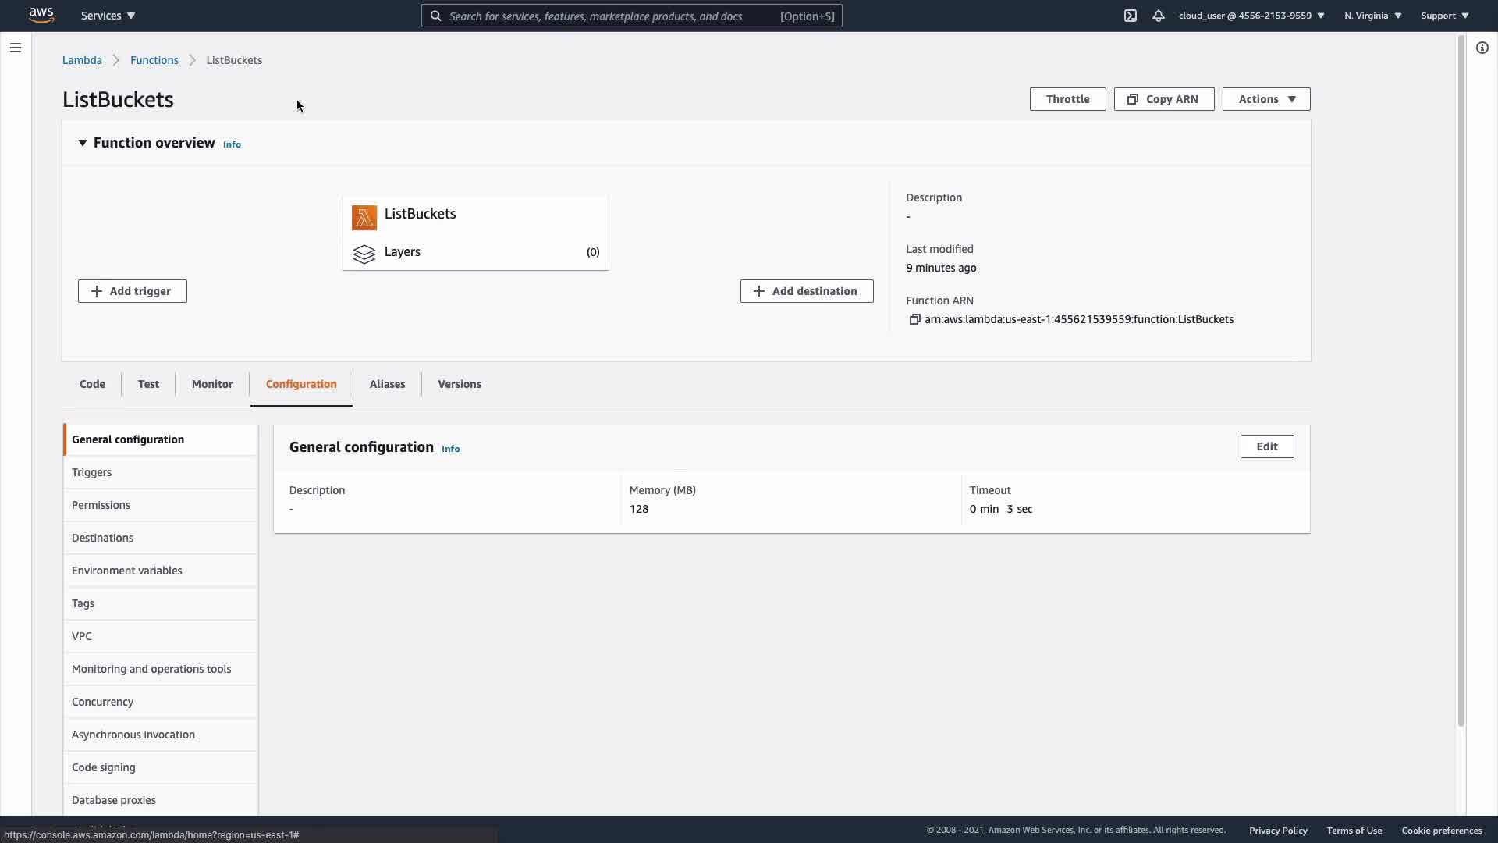This screenshot has height=843, width=1498.
Task: Open the cloud_user account dropdown
Action: [1251, 16]
